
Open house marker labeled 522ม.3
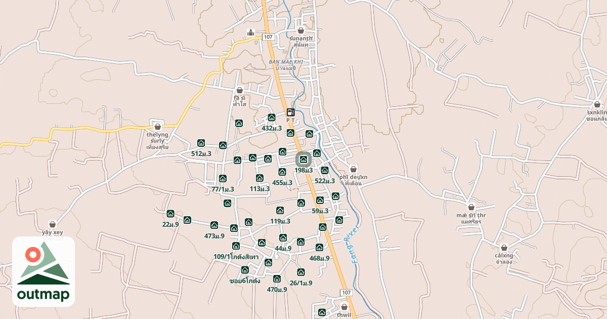click(325, 171)
